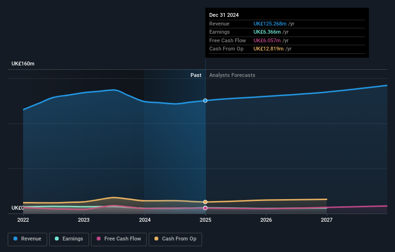The width and height of the screenshot is (395, 252).
Task: Toggle the Cash From Op legend button
Action: pos(175,239)
